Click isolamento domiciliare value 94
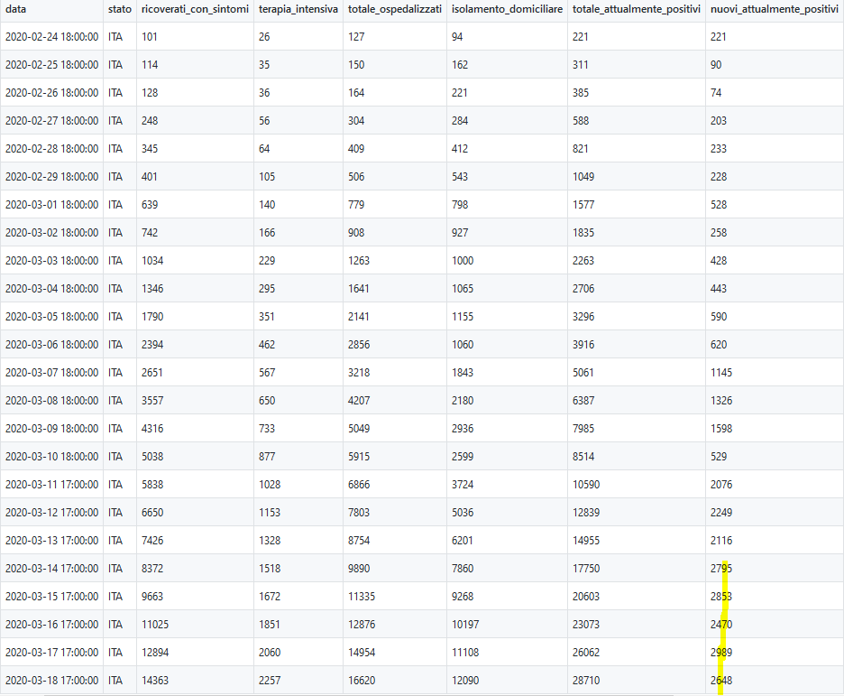This screenshot has height=696, width=844. [457, 37]
